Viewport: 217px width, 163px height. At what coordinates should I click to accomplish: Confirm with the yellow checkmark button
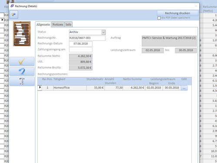22,62
